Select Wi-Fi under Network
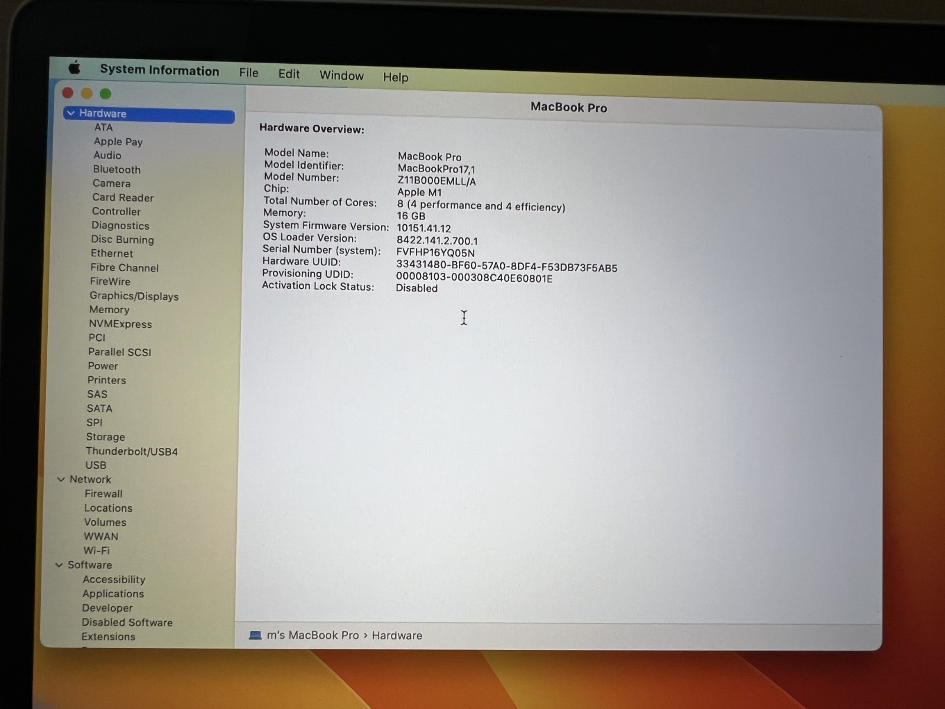Image resolution: width=945 pixels, height=709 pixels. pyautogui.click(x=97, y=551)
